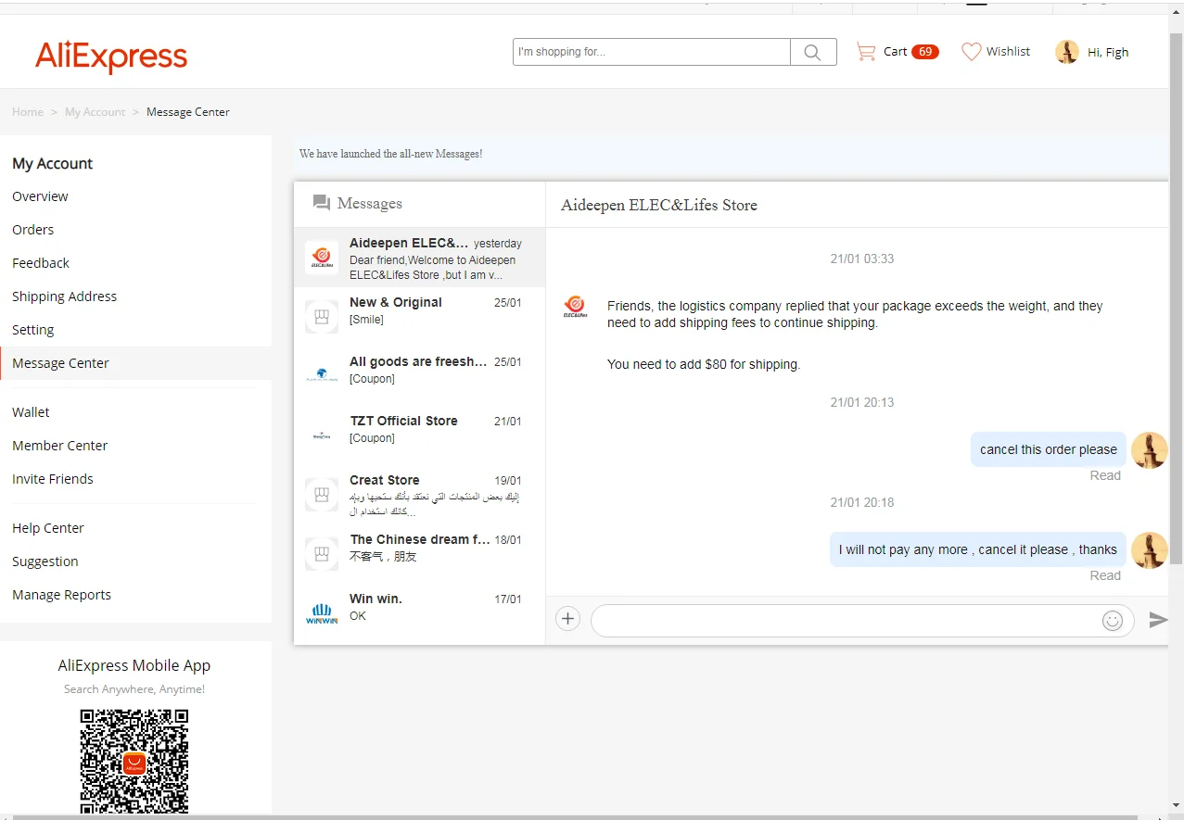
Task: Open Overview in My Account sidebar
Action: [40, 196]
